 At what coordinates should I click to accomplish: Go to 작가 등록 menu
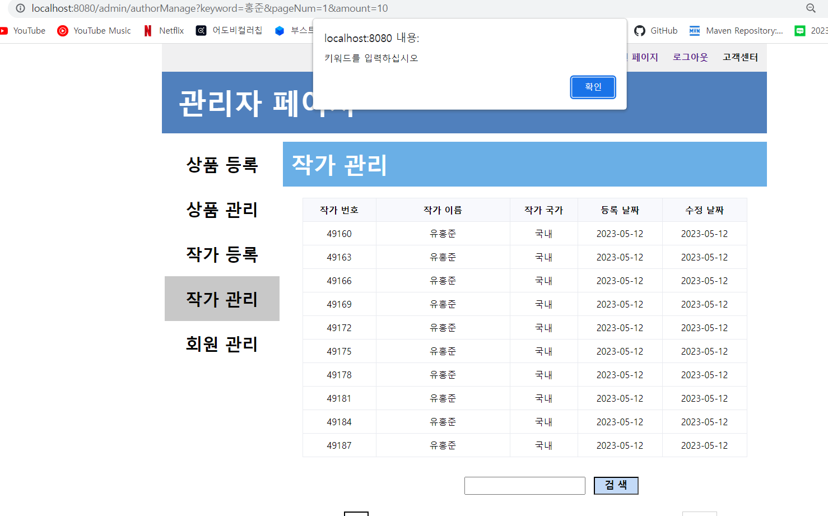(x=222, y=254)
